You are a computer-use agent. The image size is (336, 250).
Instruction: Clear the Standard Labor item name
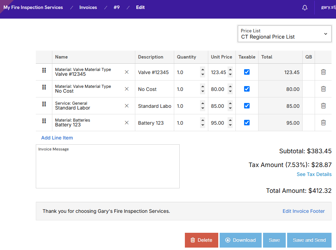tap(127, 106)
